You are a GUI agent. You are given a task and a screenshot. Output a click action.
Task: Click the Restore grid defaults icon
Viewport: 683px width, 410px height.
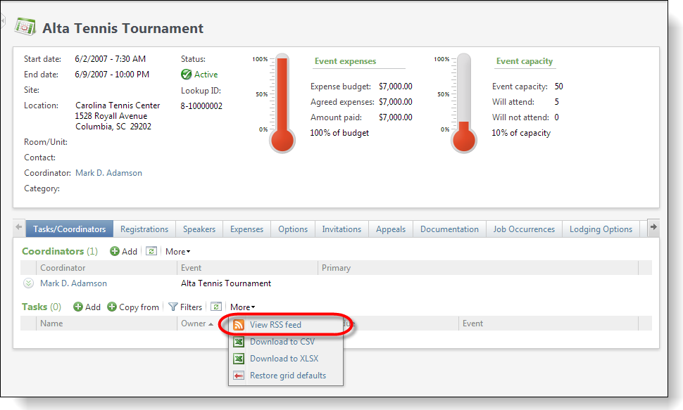[x=239, y=376]
